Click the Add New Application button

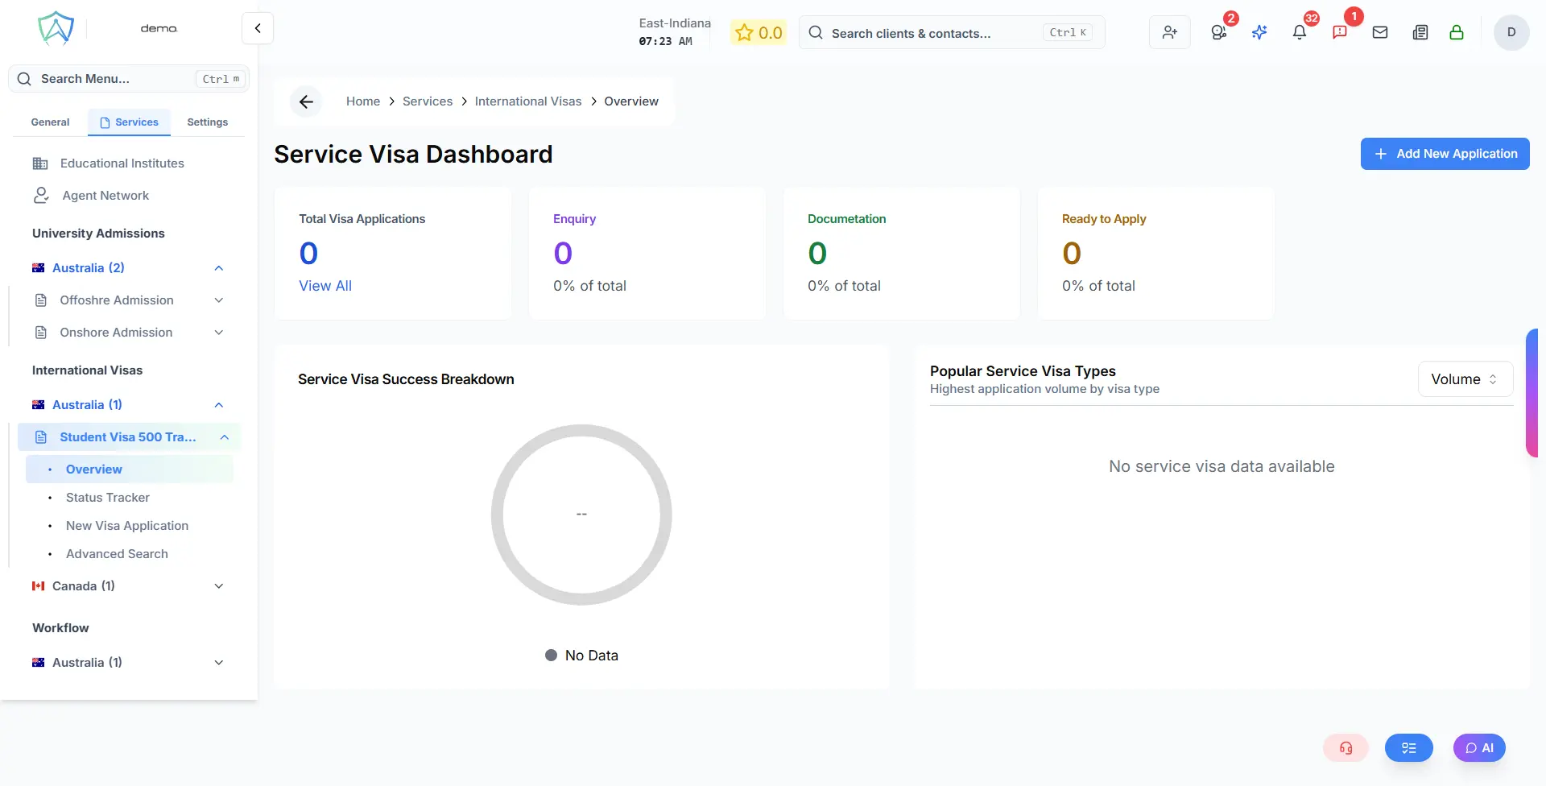(1445, 154)
